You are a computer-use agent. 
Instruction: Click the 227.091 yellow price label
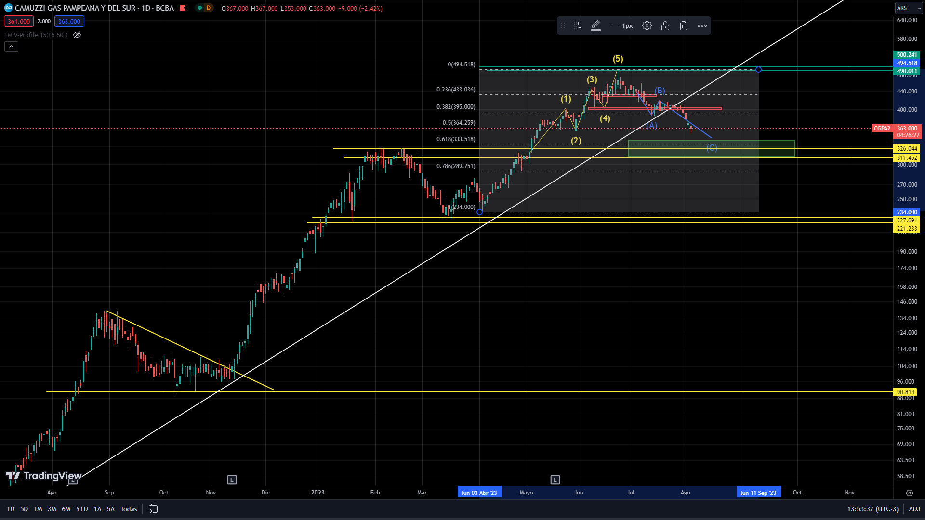(907, 221)
